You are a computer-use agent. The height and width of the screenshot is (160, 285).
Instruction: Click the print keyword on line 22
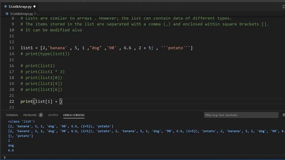[27, 101]
